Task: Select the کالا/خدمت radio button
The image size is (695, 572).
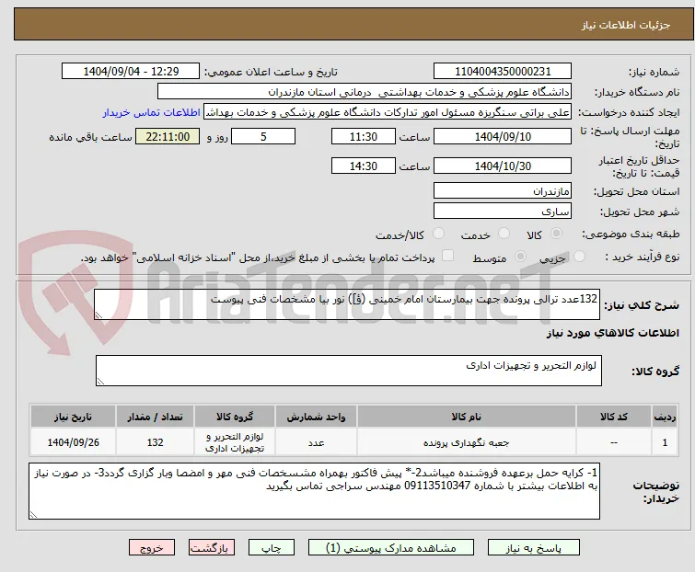Action: [438, 234]
